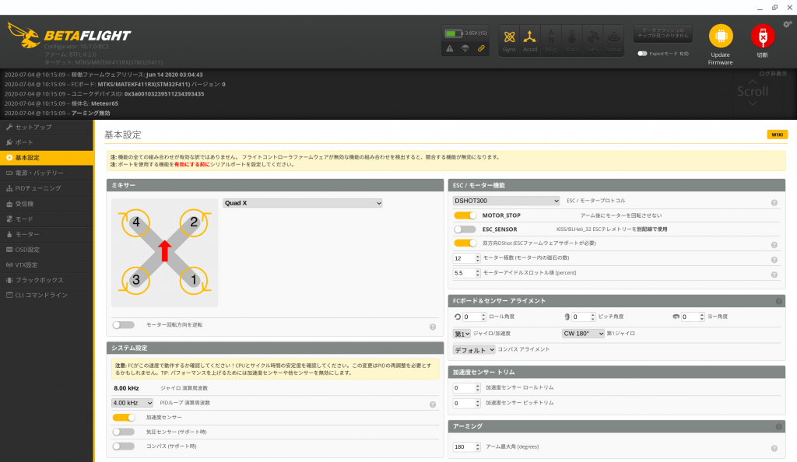Click the roll angle input field

point(474,317)
